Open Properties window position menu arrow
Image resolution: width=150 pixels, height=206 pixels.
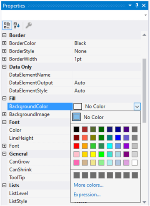tap(130, 5)
